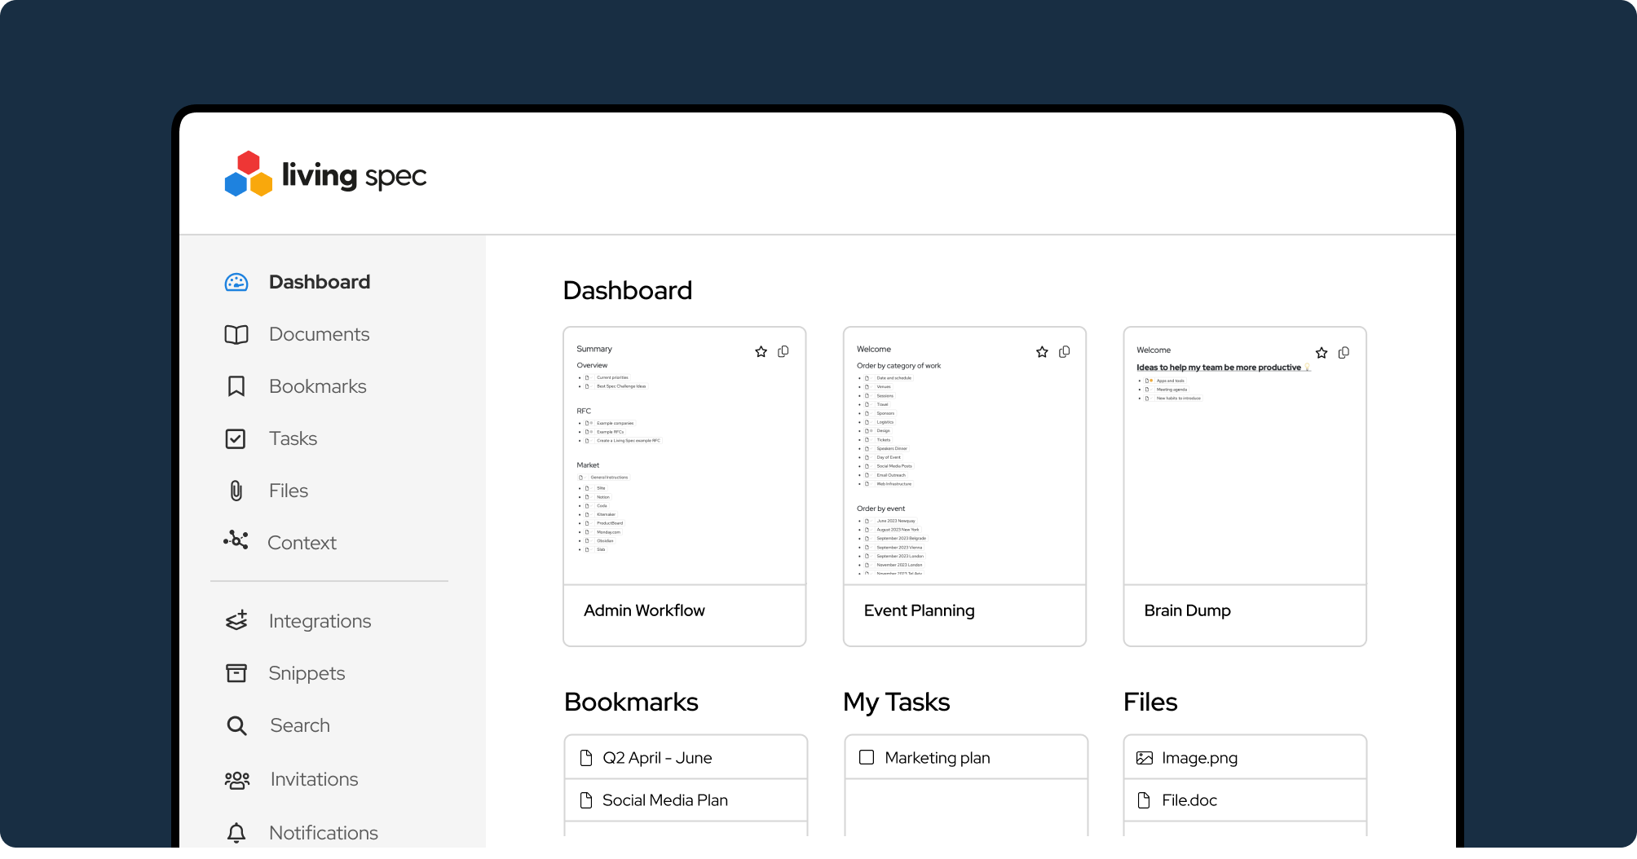Click the Living Spec hexagon logo
The image size is (1637, 859).
[248, 174]
